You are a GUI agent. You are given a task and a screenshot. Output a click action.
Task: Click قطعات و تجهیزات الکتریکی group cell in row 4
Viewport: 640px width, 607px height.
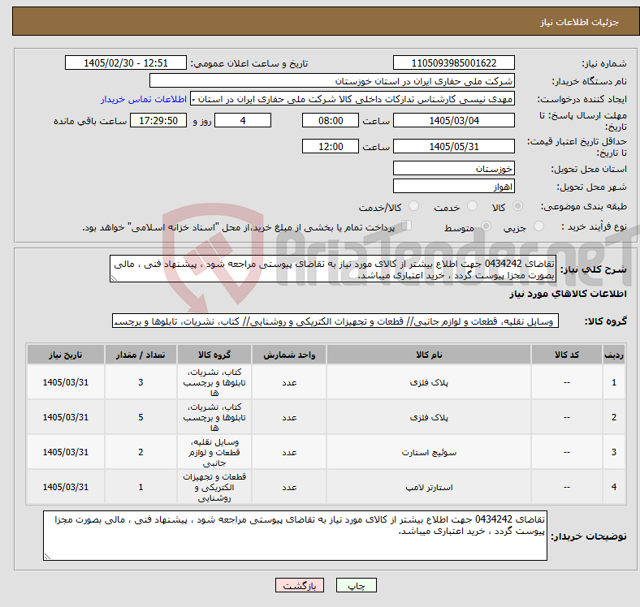pos(214,487)
